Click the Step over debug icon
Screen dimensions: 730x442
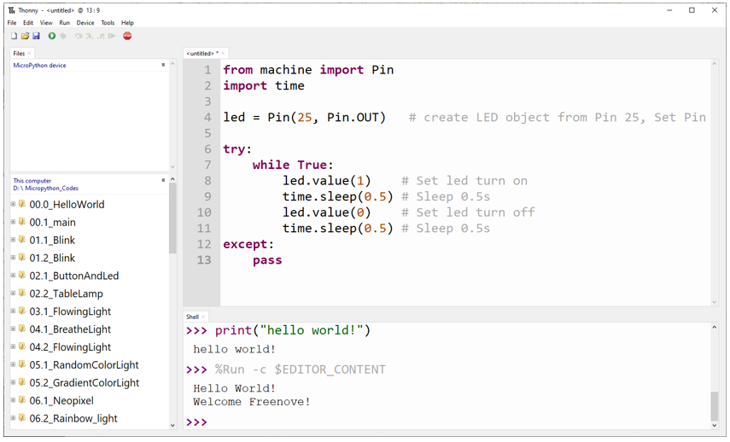79,36
